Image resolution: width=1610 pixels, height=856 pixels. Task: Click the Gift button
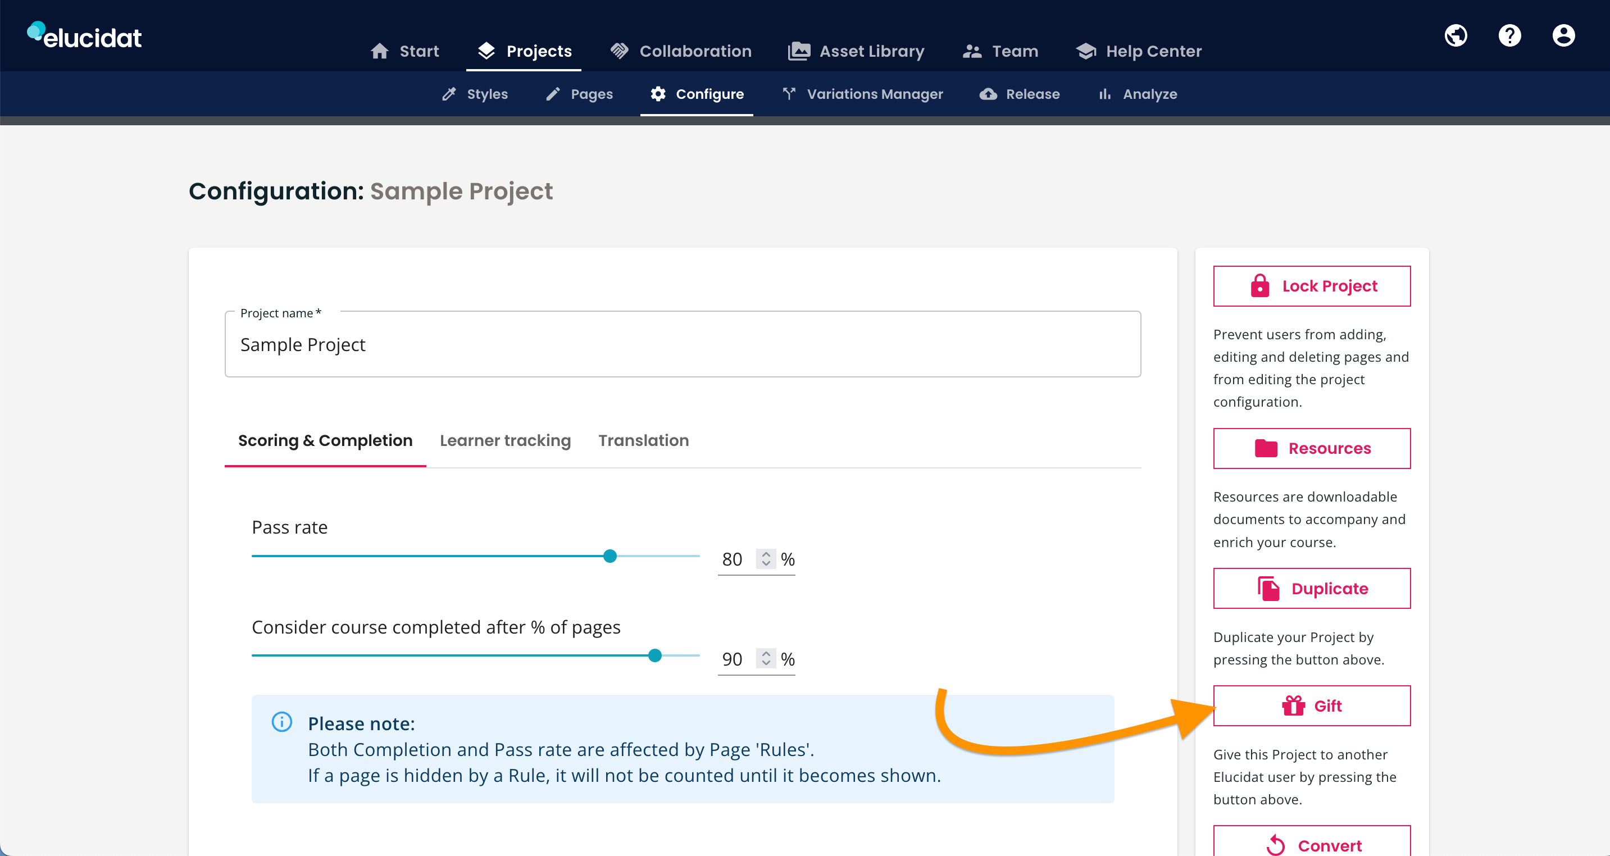point(1312,706)
